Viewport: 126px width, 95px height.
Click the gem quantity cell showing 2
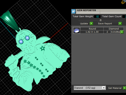click(107, 32)
